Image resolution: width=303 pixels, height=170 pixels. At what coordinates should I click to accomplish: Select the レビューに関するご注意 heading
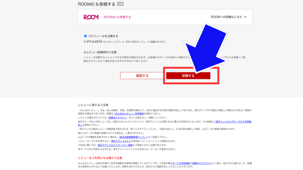click(x=93, y=105)
